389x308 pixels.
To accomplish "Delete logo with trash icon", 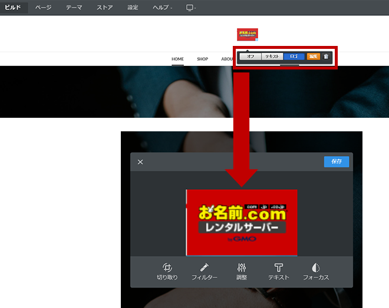I will click(326, 57).
